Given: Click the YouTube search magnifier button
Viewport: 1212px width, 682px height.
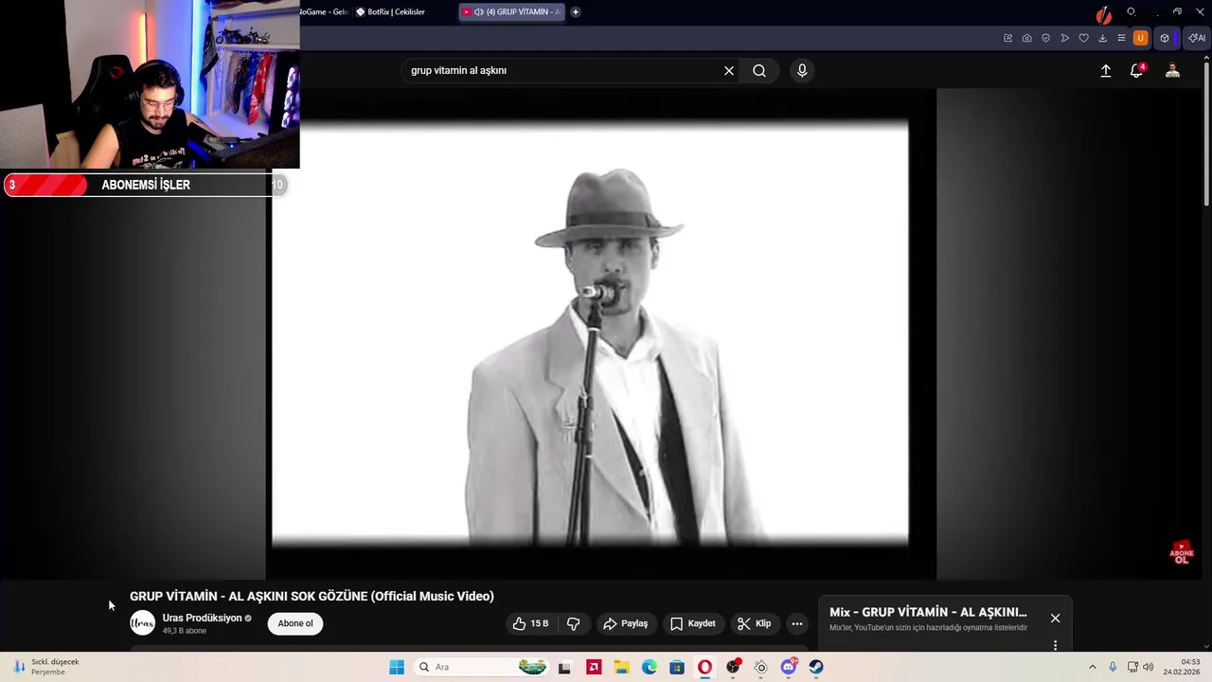Looking at the screenshot, I should (759, 70).
